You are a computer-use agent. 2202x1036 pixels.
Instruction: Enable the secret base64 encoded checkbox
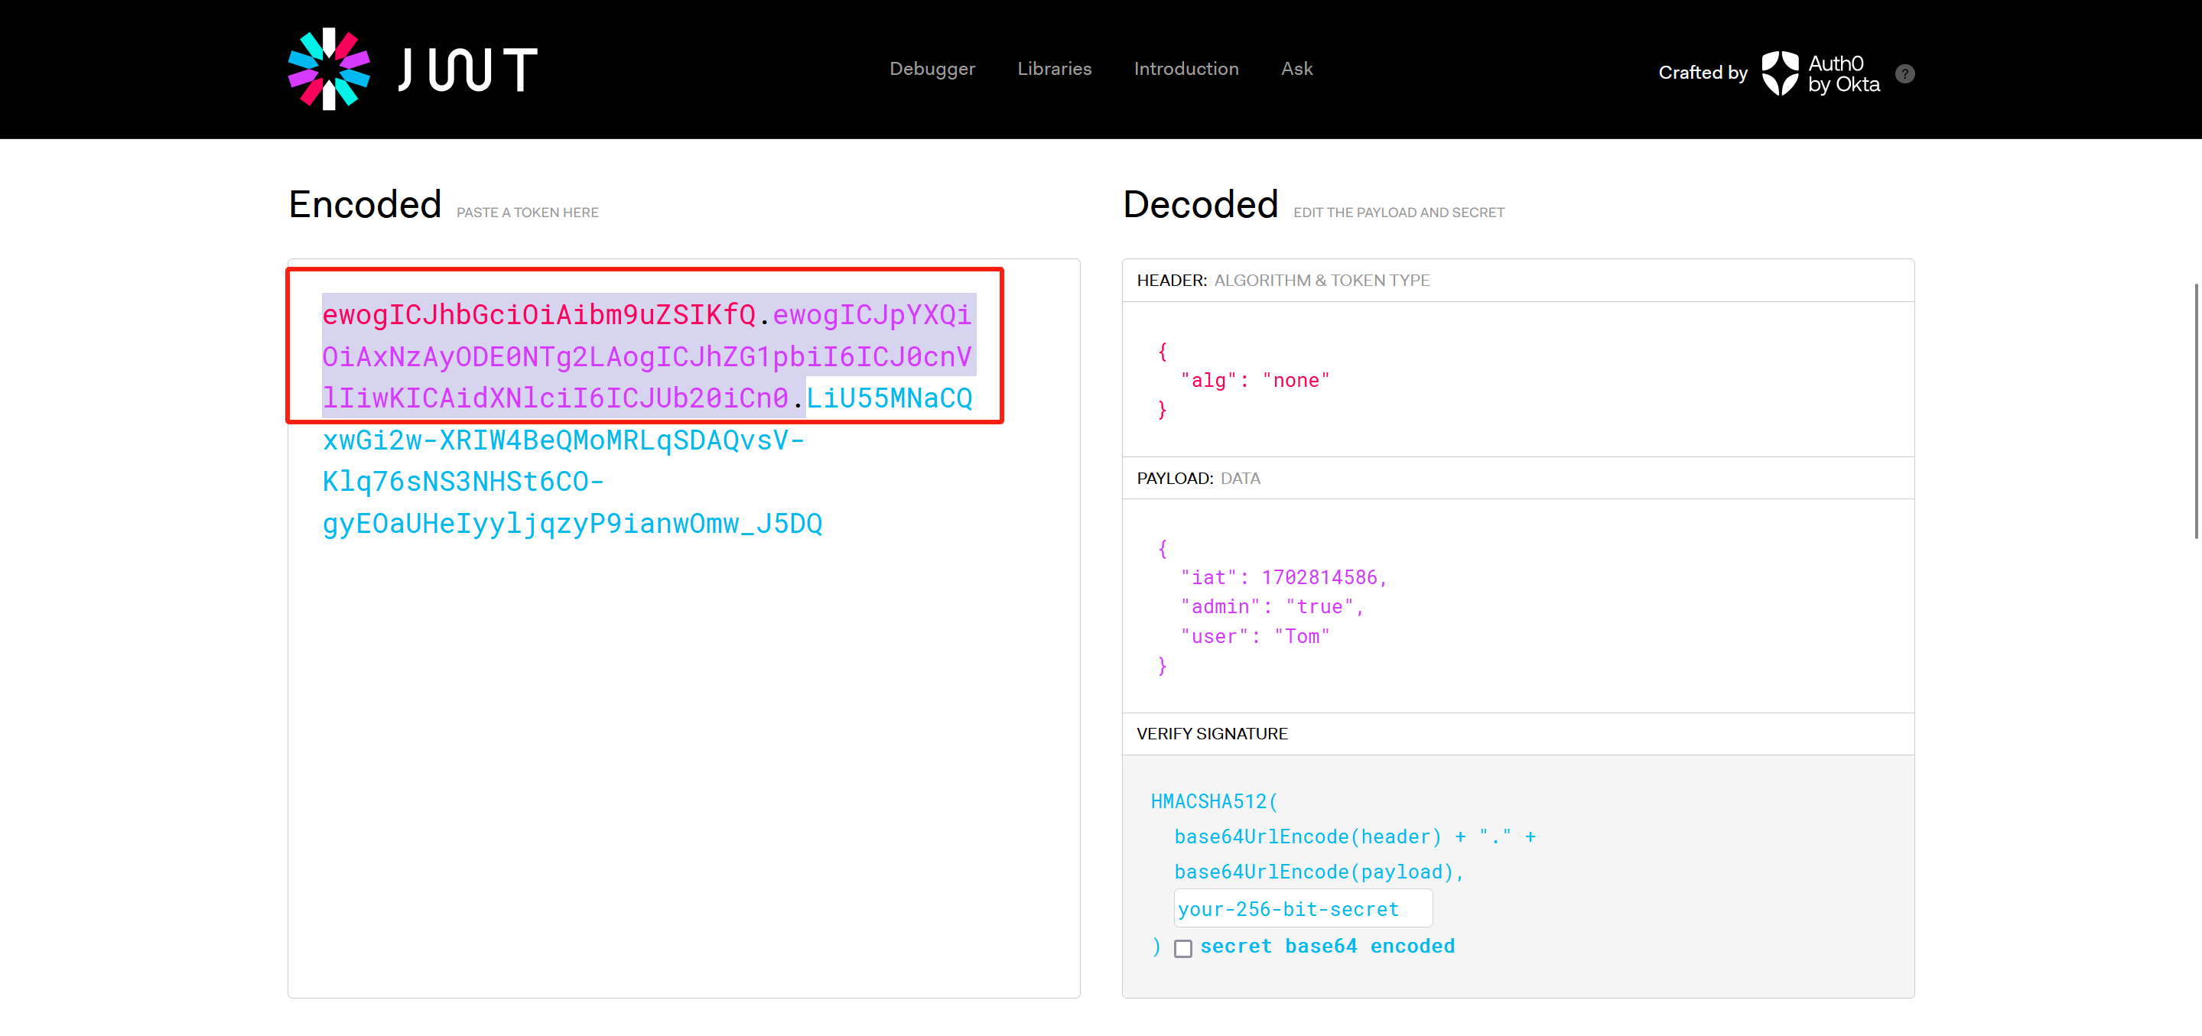point(1182,948)
